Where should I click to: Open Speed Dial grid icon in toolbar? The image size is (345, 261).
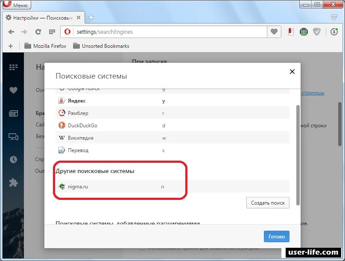pos(52,32)
